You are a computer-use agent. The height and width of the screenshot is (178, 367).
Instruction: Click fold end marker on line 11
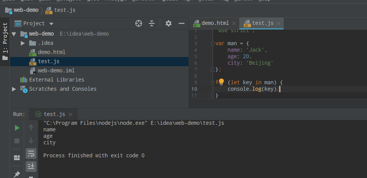(x=213, y=95)
